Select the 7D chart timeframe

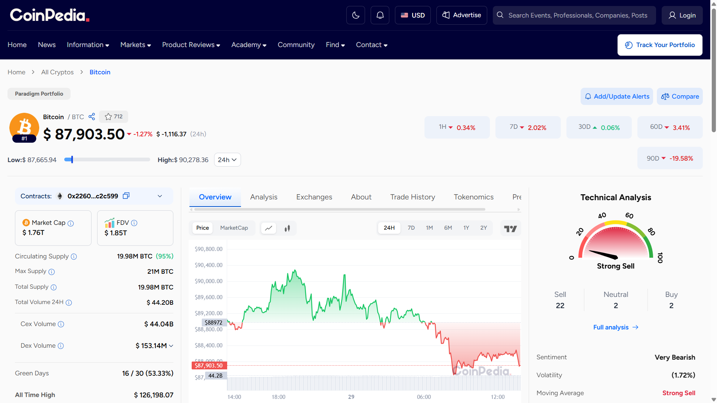(411, 228)
